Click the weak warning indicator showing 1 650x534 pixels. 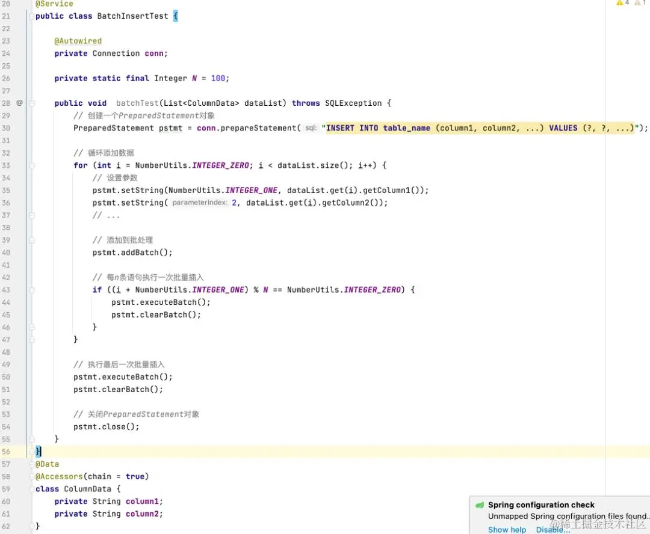pyautogui.click(x=640, y=2)
